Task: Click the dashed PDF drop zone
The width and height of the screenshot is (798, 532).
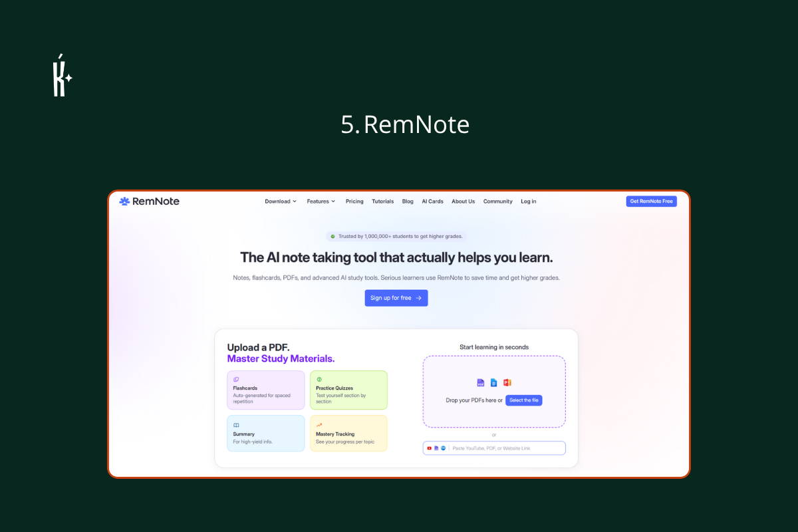Action: [x=494, y=392]
